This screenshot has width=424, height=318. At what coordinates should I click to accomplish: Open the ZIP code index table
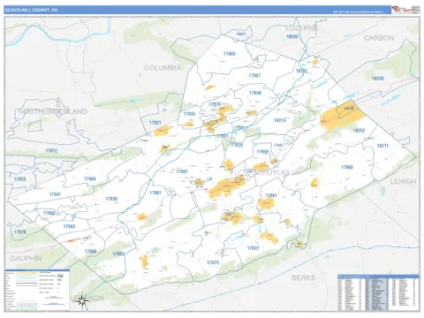pyautogui.click(x=378, y=292)
